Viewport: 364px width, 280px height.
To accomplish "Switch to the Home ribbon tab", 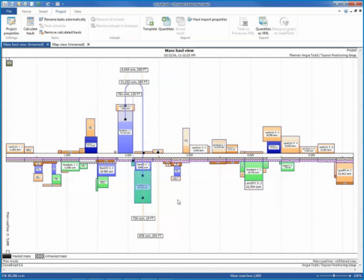I will (26, 11).
